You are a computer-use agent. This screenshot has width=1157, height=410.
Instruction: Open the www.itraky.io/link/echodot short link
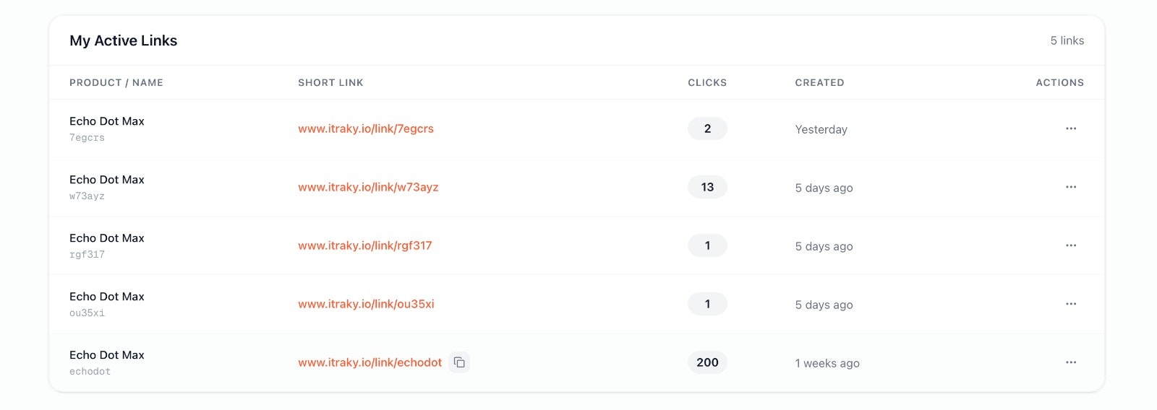(x=370, y=362)
